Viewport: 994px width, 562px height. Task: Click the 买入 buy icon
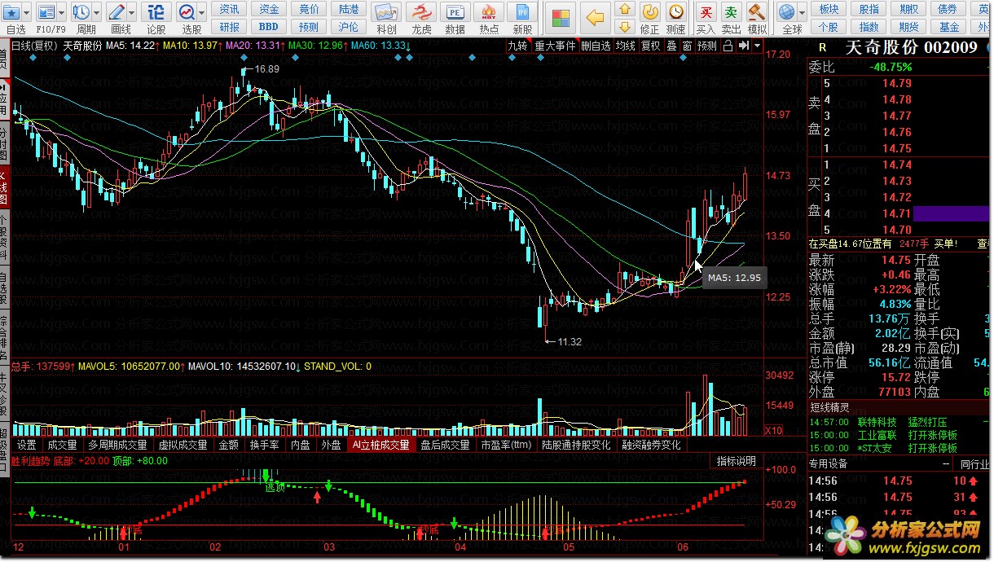point(706,12)
